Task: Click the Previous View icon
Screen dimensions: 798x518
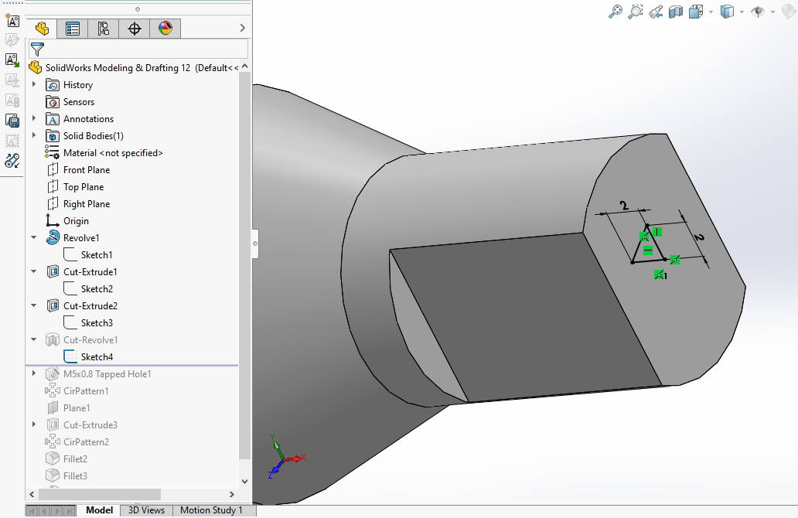Action: tap(656, 12)
